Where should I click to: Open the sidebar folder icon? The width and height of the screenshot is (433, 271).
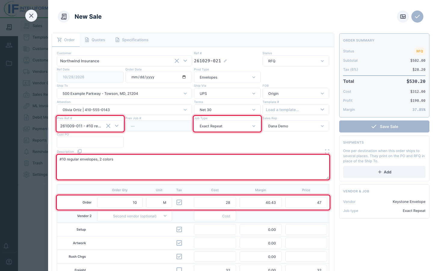pos(9,63)
